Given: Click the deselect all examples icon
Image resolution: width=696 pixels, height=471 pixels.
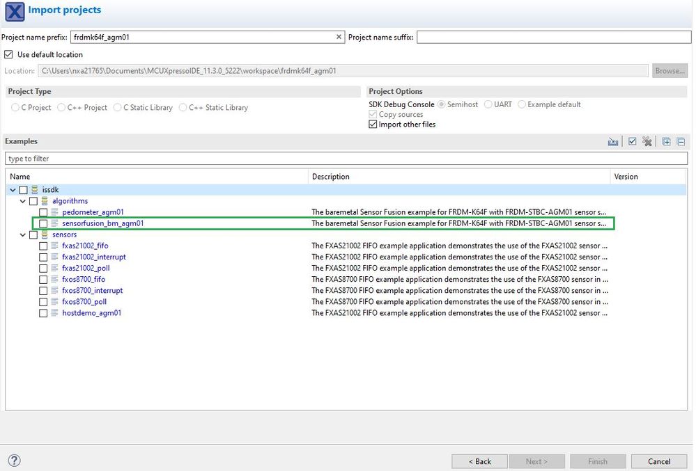Looking at the screenshot, I should coord(647,142).
